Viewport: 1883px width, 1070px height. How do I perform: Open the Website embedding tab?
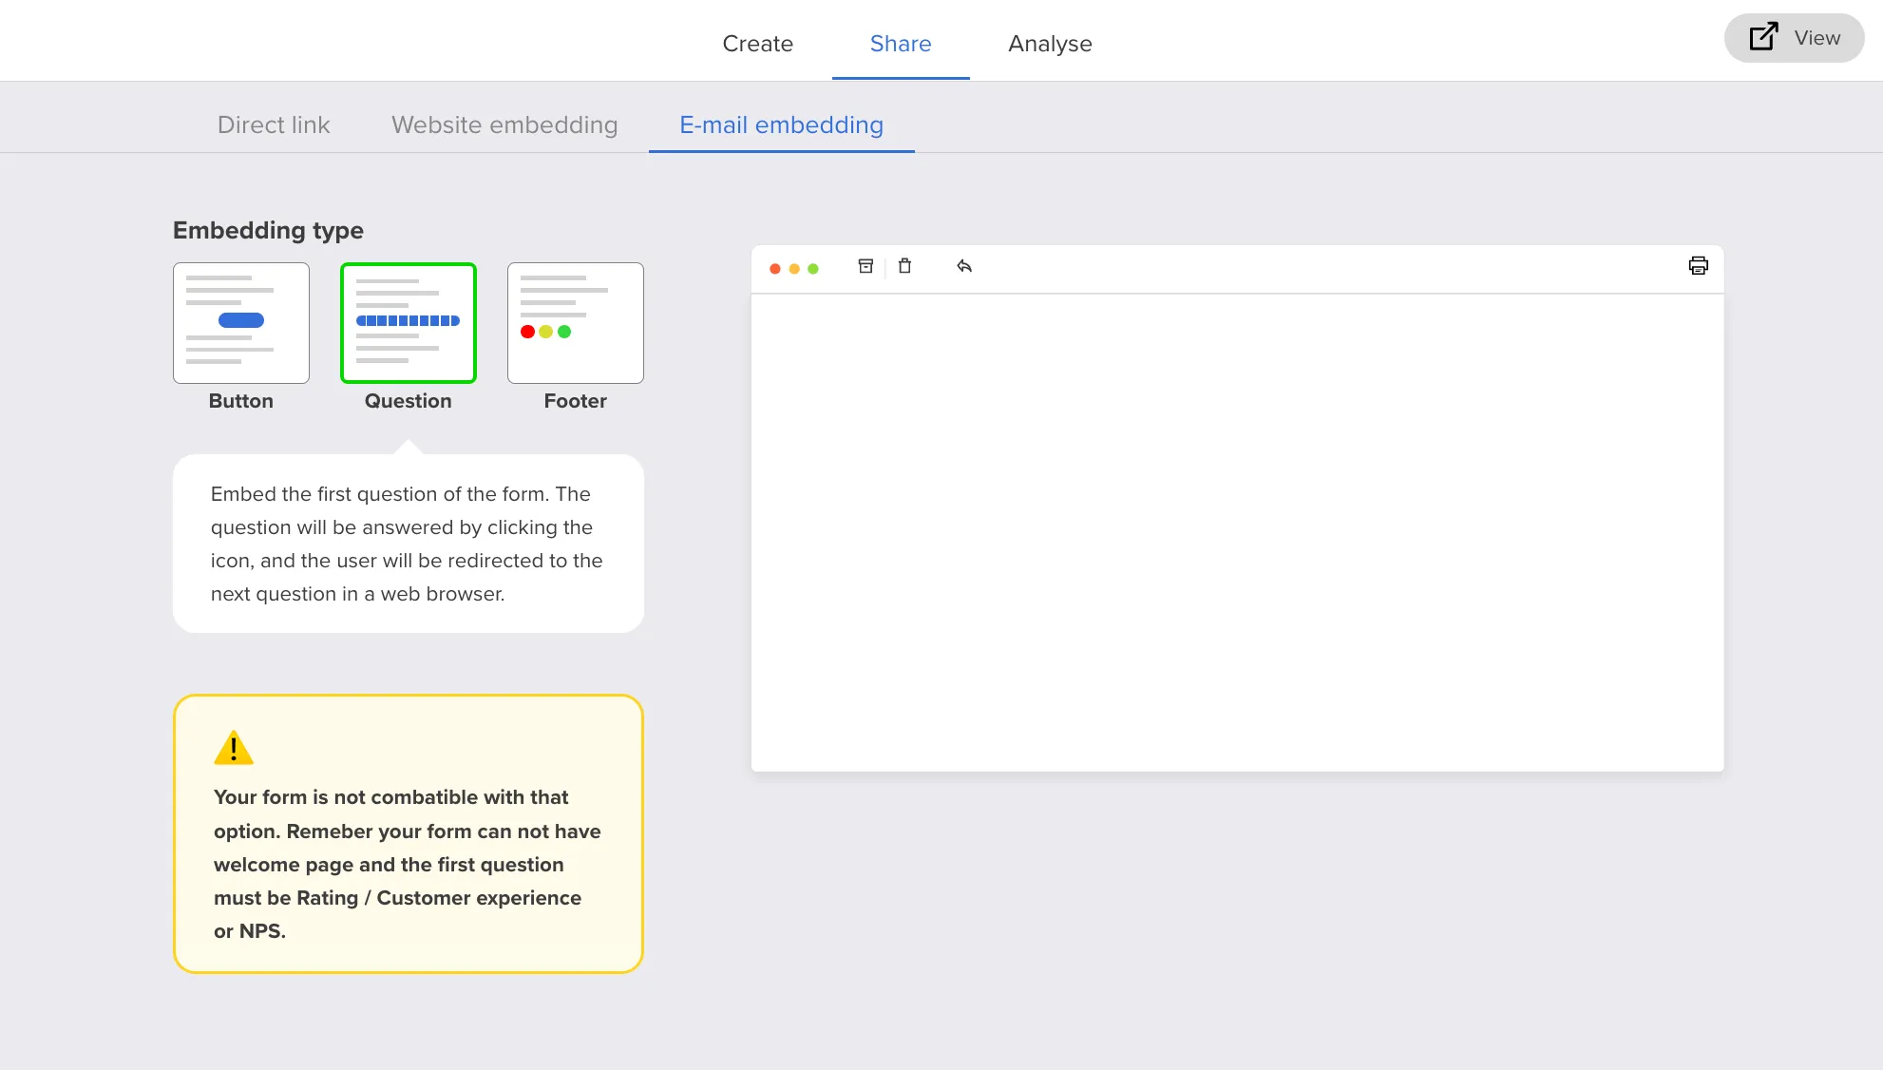pyautogui.click(x=504, y=125)
